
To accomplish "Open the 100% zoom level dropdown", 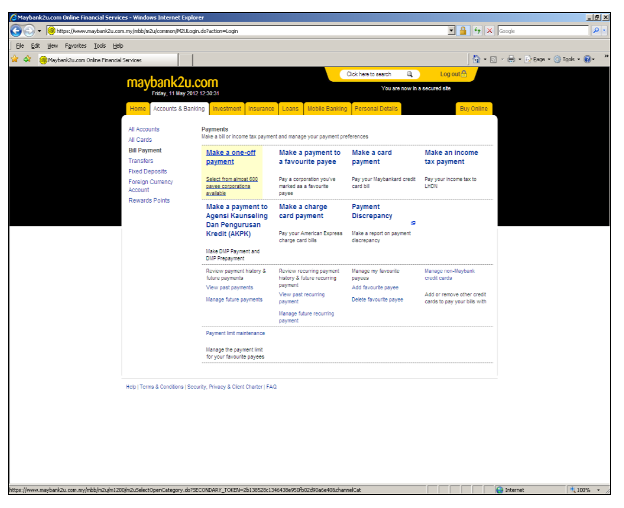I will pos(599,490).
